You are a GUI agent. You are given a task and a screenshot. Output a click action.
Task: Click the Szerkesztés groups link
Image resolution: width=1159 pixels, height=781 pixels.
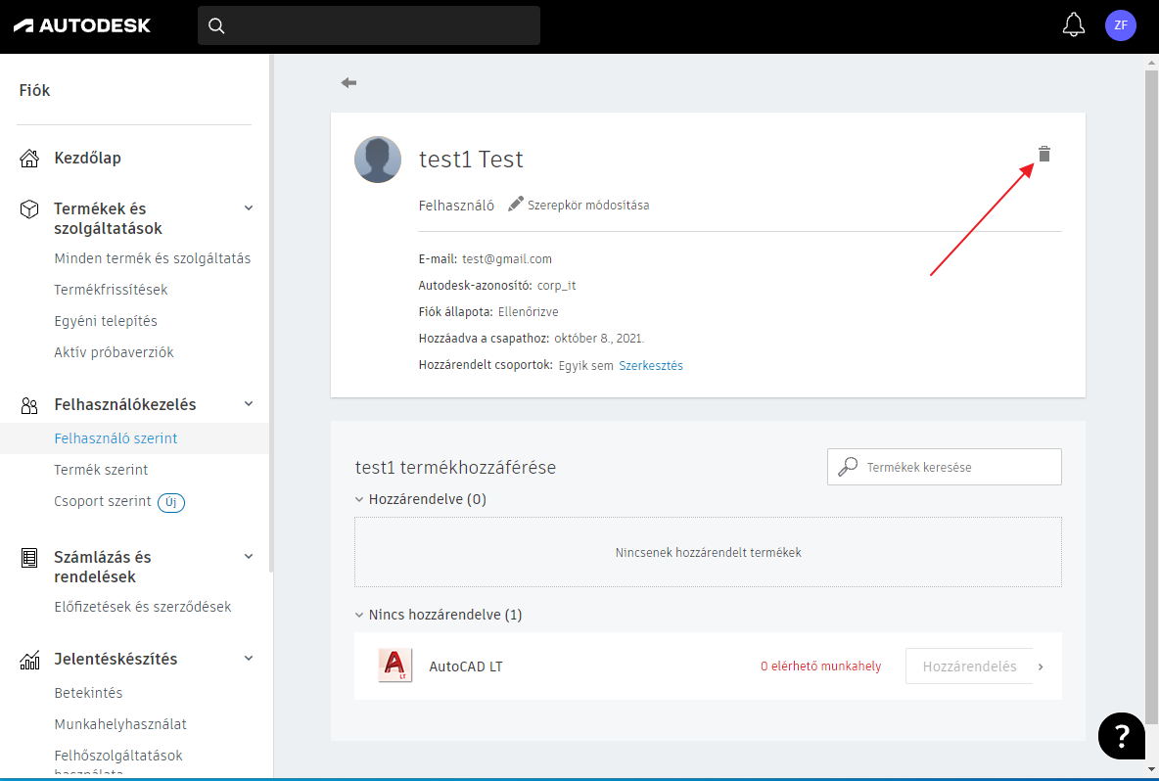click(x=651, y=365)
